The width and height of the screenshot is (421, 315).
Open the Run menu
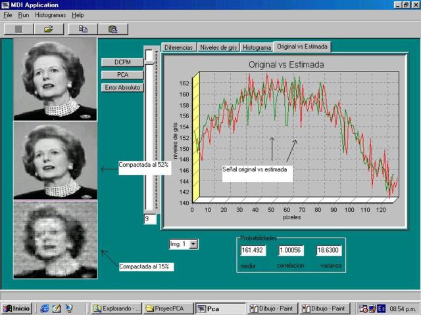click(x=24, y=14)
